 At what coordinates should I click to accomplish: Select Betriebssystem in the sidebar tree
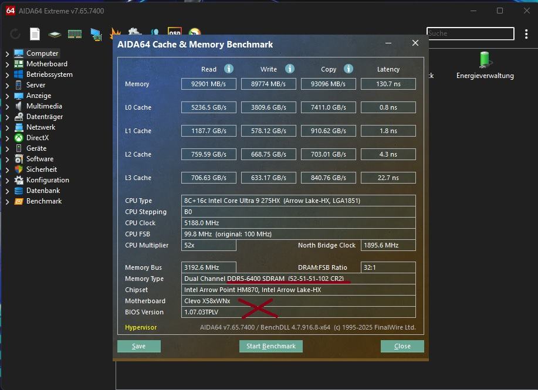(49, 74)
